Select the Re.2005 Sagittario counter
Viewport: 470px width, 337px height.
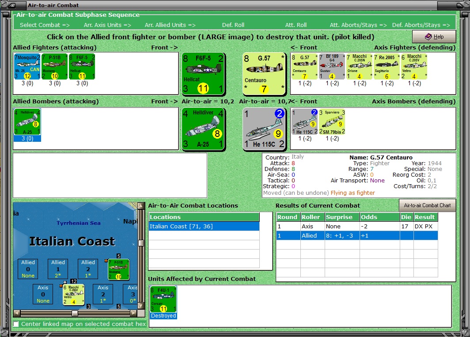pos(387,67)
